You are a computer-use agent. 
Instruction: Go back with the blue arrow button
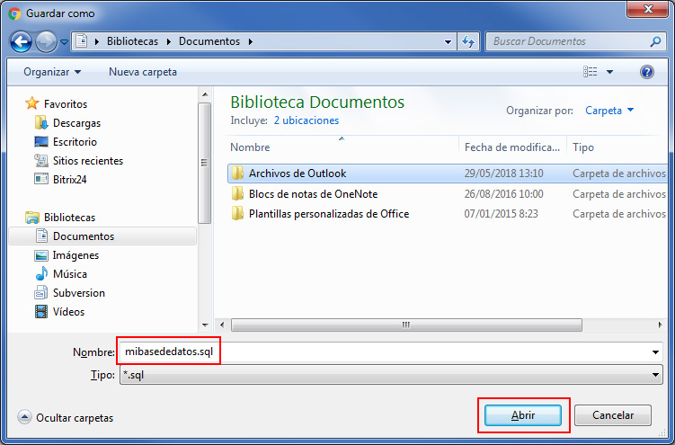[x=21, y=41]
